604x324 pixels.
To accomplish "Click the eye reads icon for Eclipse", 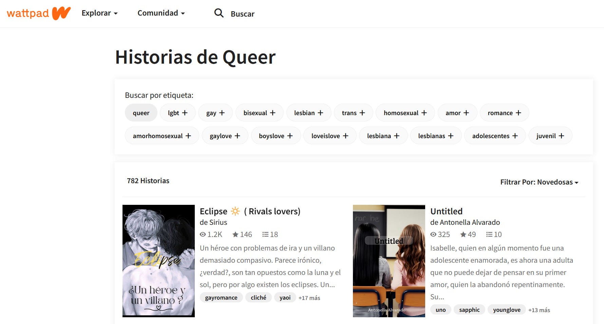I will 203,234.
